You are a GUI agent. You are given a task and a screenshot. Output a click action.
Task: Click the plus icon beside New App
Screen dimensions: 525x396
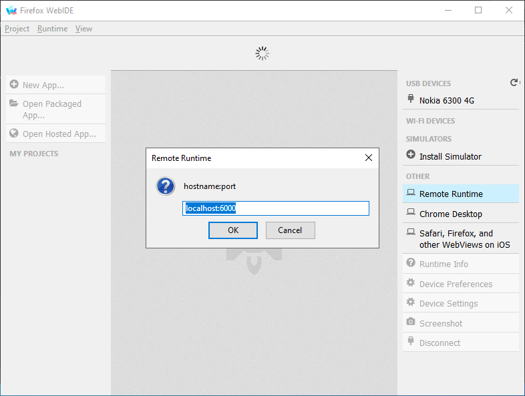[14, 84]
